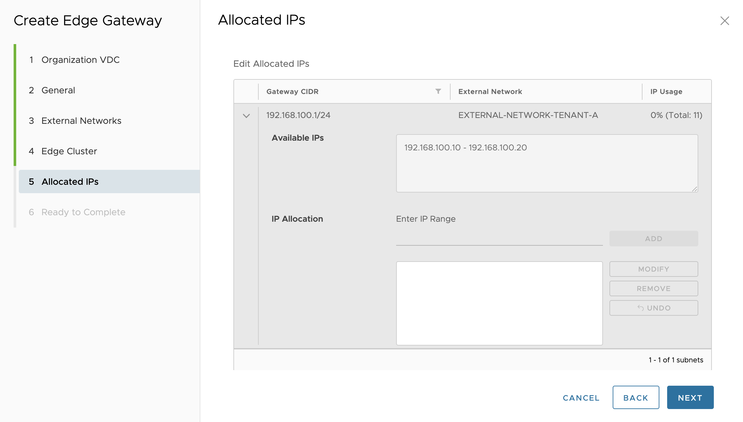
Task: Open the Gateway CIDR column filter
Action: tap(438, 91)
